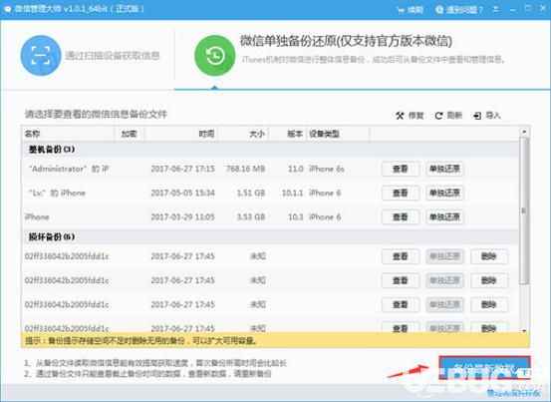Viewport: 551px width, 402px height.
Task: Sort by the 名称 column header
Action: pyautogui.click(x=68, y=134)
